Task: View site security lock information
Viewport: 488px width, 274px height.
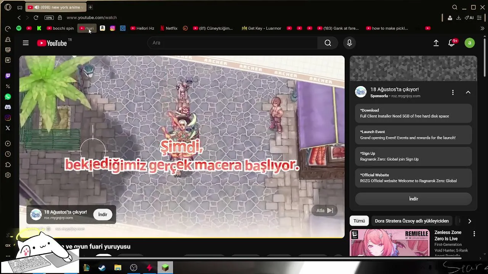Action: [x=60, y=18]
